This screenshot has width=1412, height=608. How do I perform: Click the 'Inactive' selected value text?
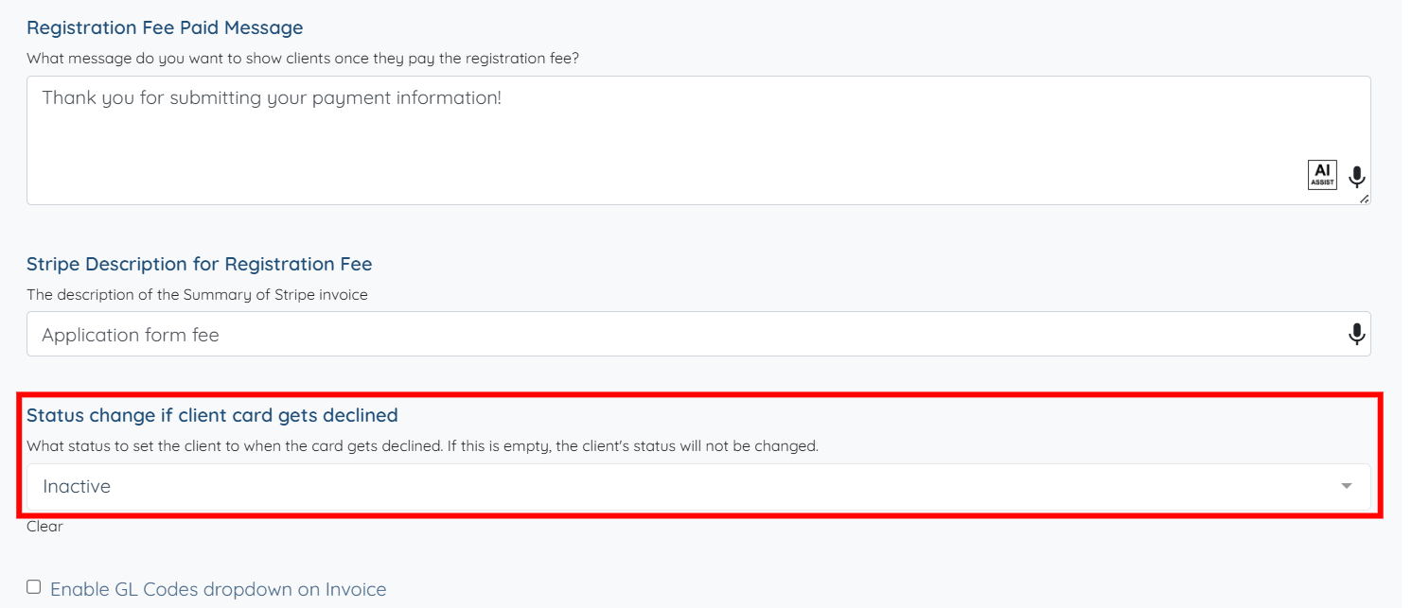[77, 486]
